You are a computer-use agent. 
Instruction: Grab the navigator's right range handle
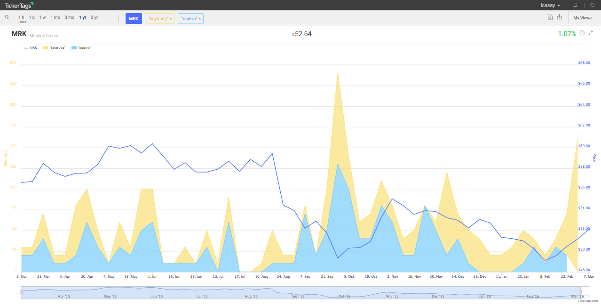[x=580, y=292]
